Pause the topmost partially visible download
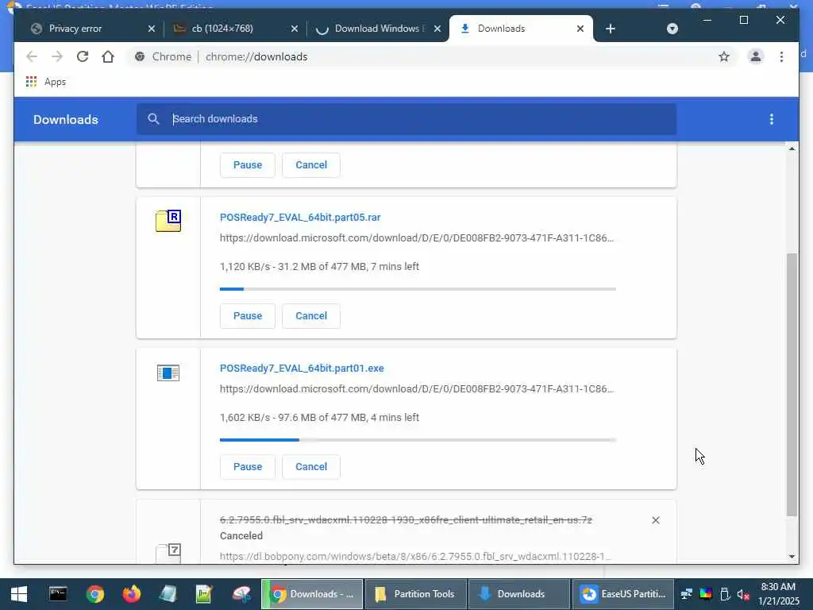This screenshot has height=610, width=813. (x=248, y=165)
